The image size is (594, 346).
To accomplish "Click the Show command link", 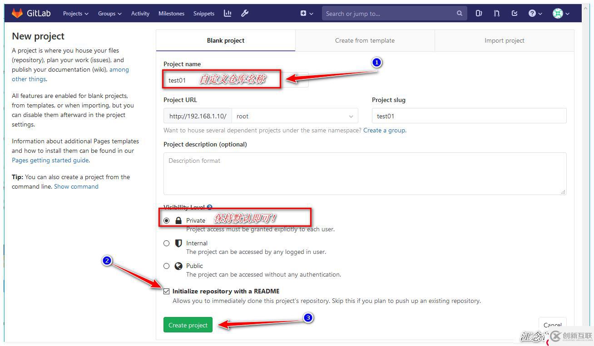I will point(76,186).
